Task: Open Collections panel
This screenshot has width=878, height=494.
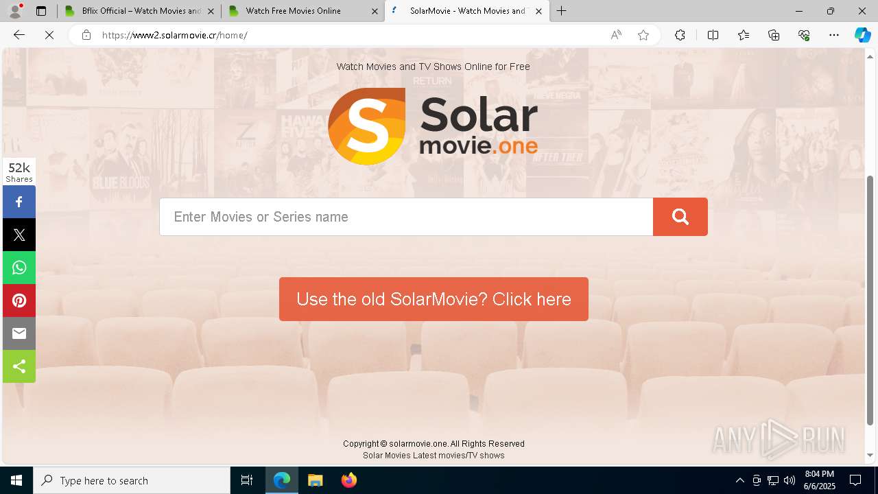Action: 774,35
